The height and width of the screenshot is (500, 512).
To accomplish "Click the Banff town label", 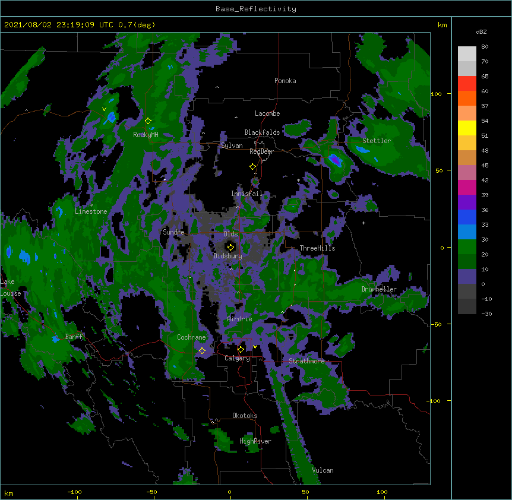I will tap(74, 337).
